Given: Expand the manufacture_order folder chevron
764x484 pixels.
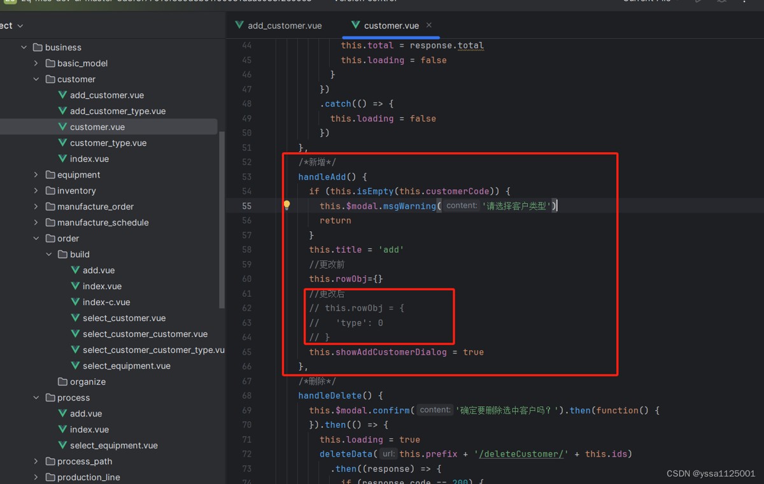Looking at the screenshot, I should coord(36,206).
